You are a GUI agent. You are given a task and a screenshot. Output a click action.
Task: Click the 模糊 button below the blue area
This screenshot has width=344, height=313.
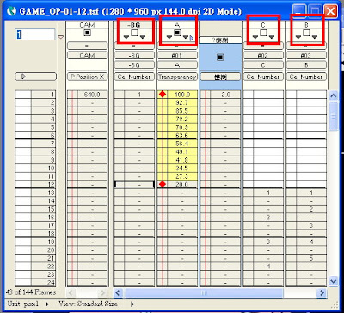[220, 77]
